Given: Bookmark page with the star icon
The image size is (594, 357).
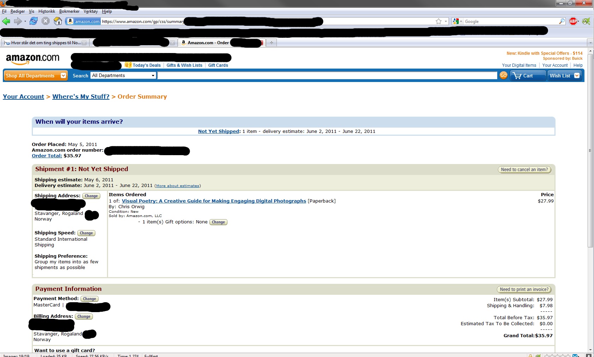Looking at the screenshot, I should 439,22.
